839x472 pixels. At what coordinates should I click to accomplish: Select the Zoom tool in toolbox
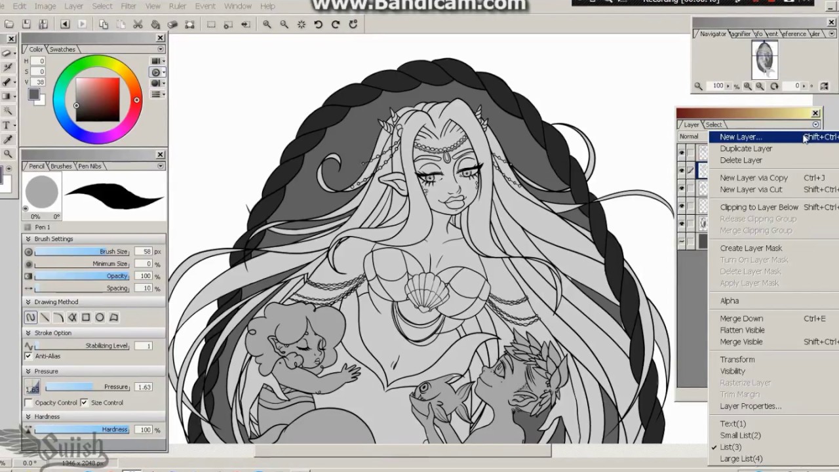pyautogui.click(x=7, y=154)
